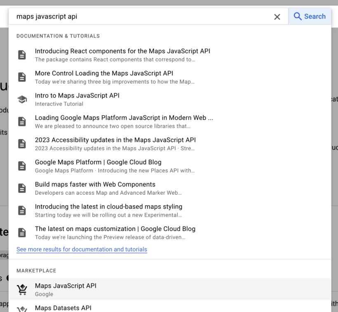Click See more results for documentation link

[82, 250]
